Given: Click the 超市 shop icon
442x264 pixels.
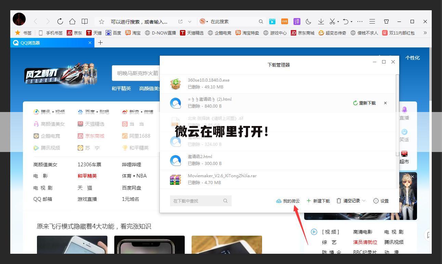Looking at the screenshot, I should coord(404,154).
